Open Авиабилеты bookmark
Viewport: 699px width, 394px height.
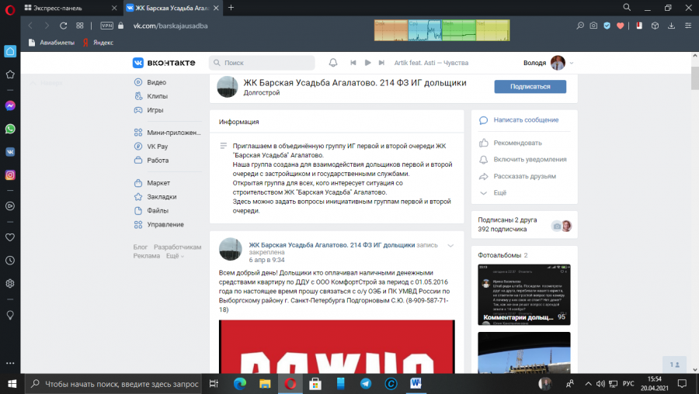(x=51, y=43)
